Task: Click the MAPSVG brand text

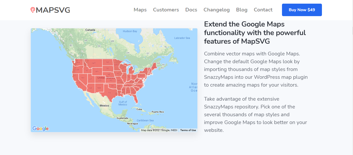Action: click(x=53, y=10)
